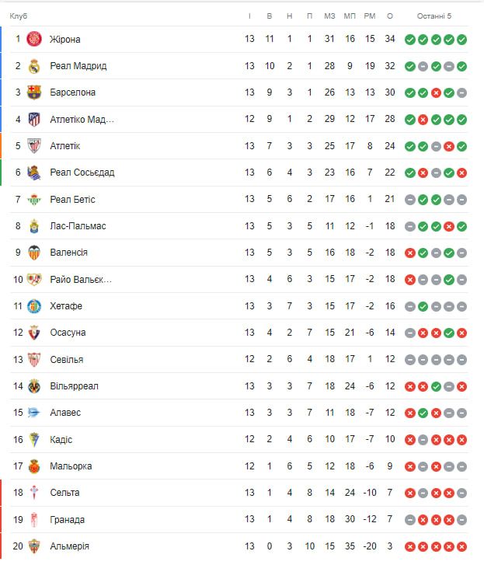Click the Real Betis crest icon
The image size is (484, 572).
34,199
